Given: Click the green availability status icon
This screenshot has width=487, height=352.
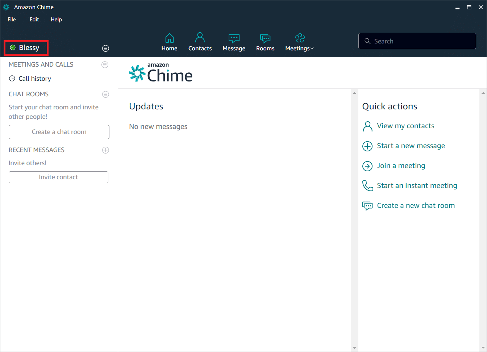Looking at the screenshot, I should pos(13,48).
